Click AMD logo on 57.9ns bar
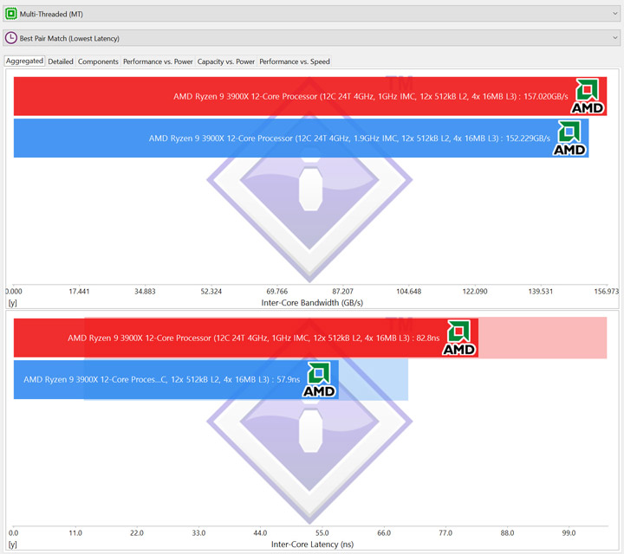This screenshot has width=624, height=554. 319,379
